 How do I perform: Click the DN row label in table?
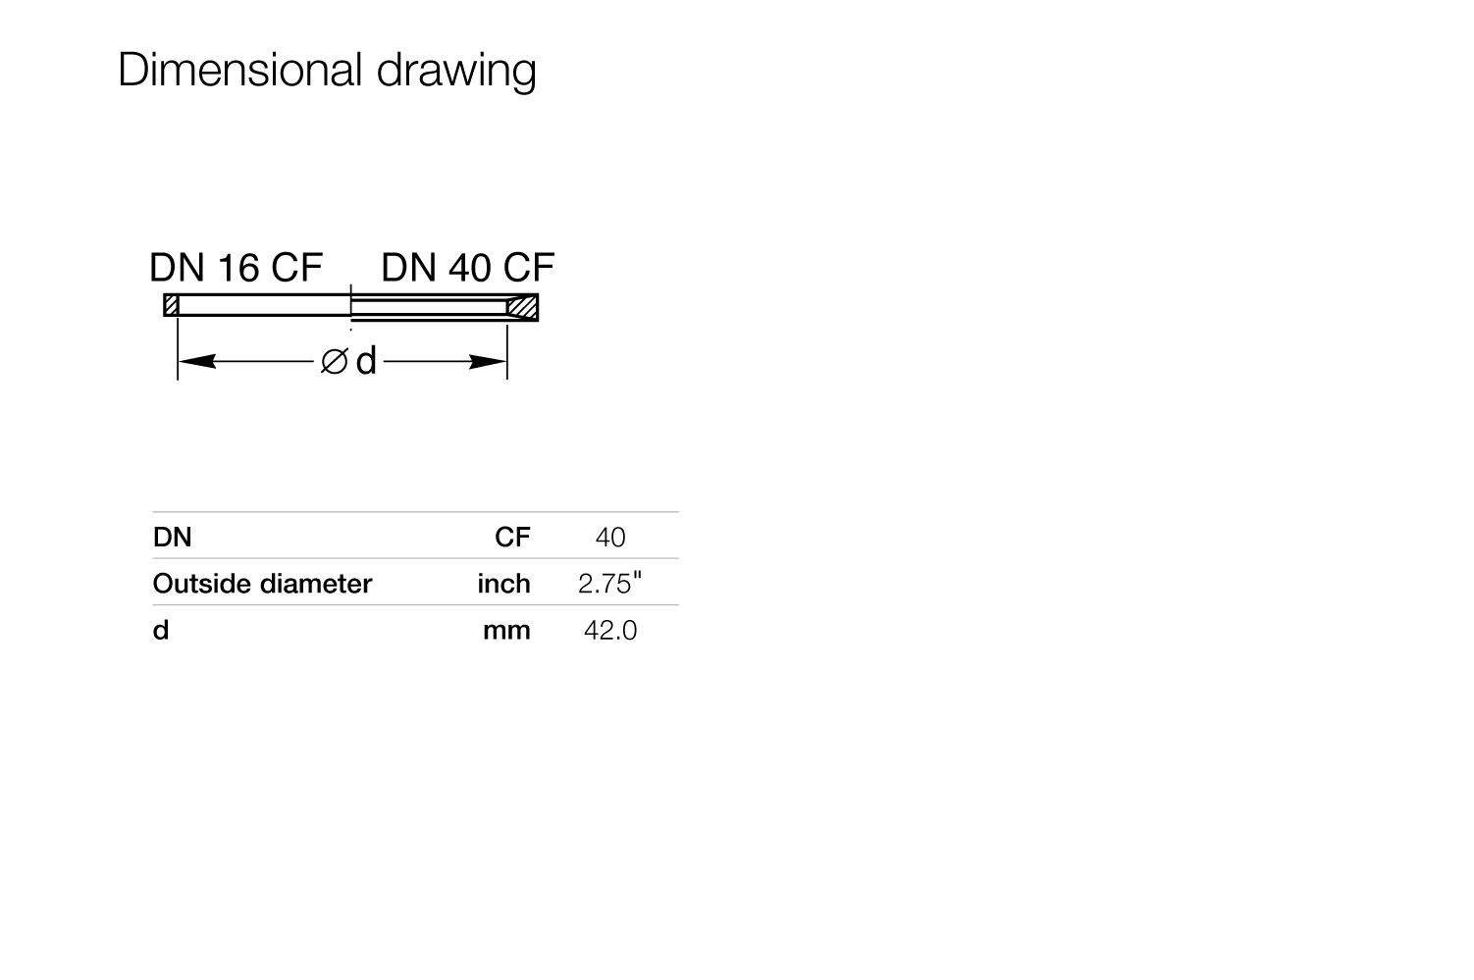(172, 537)
